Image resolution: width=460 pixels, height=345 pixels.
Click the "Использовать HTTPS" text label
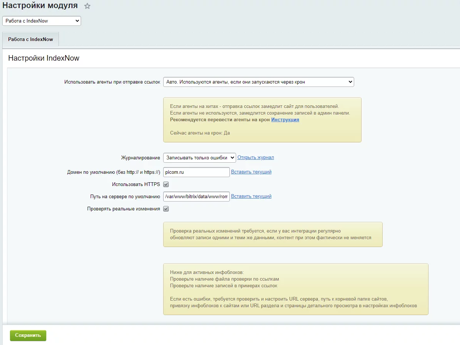136,184
